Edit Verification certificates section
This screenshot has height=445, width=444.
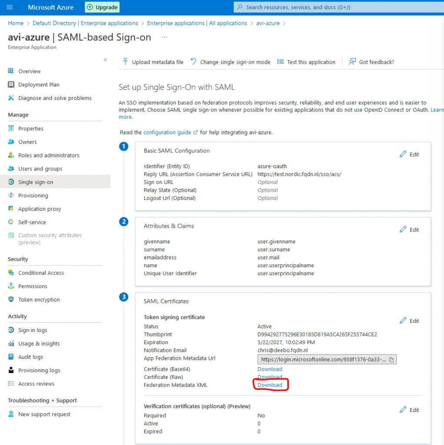pyautogui.click(x=409, y=410)
